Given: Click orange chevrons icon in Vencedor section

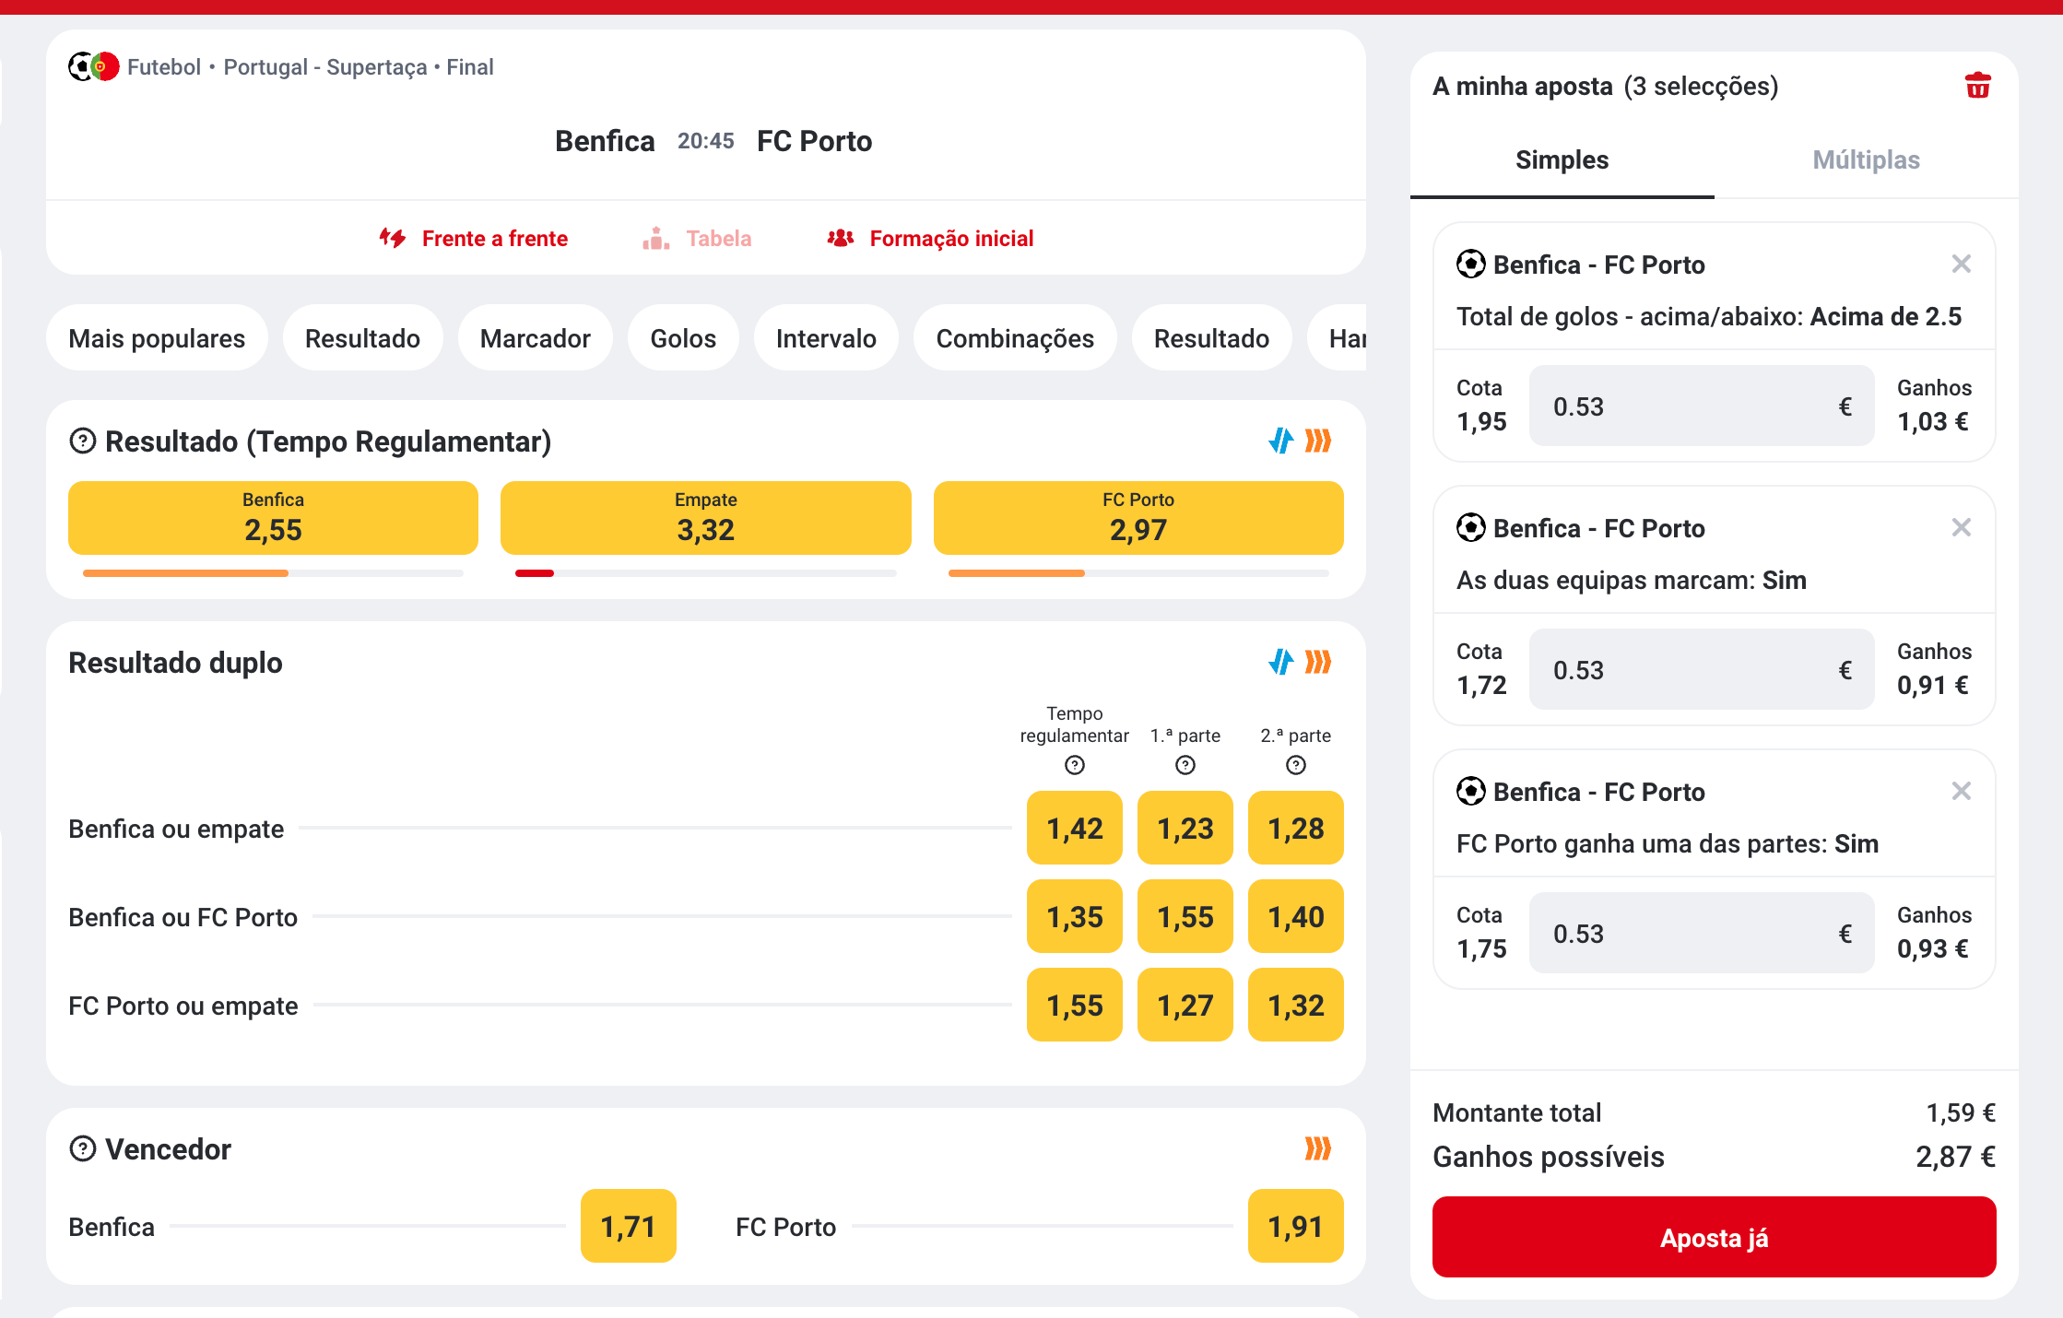Looking at the screenshot, I should pos(1318,1149).
